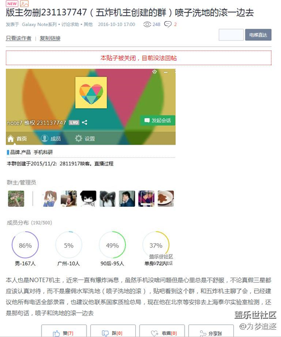Open the 成员 members tab
The image size is (281, 337).
(51, 138)
